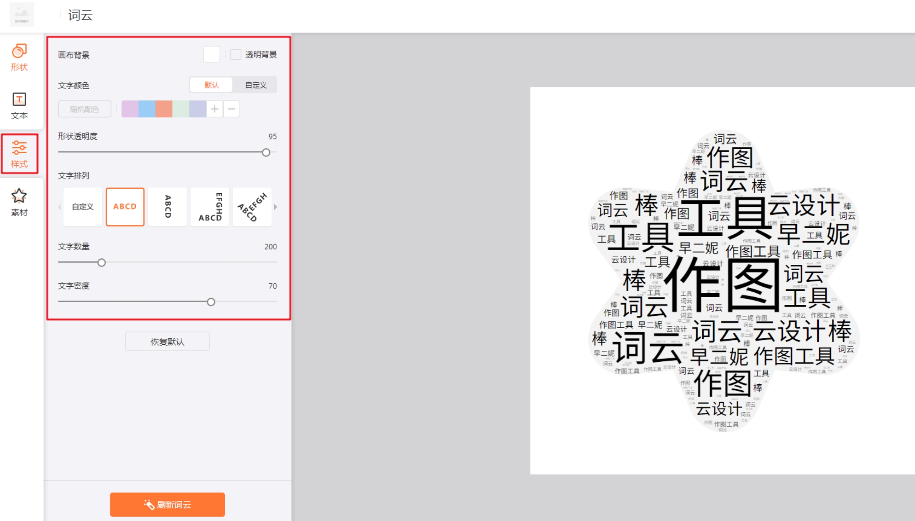Select horizontal ABCD text arrangement
This screenshot has height=521, width=915.
coord(125,207)
